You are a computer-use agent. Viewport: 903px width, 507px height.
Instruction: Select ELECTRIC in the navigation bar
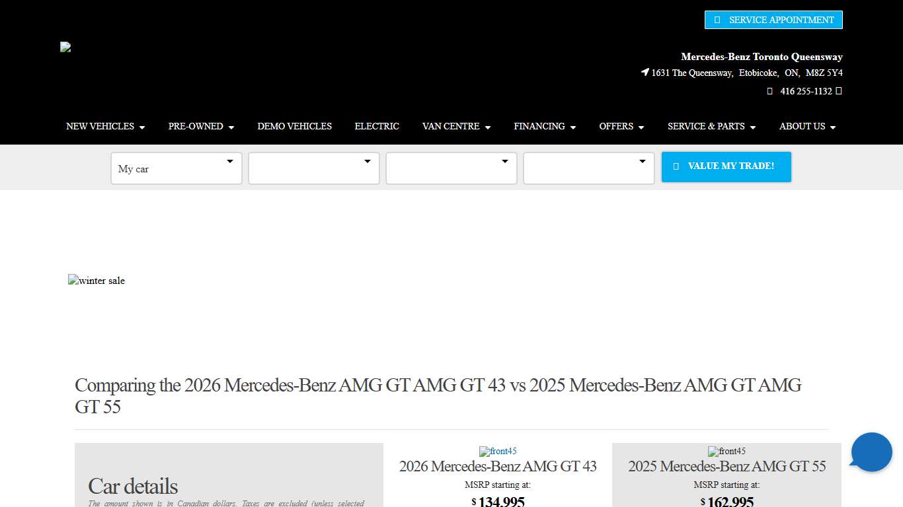coord(377,126)
